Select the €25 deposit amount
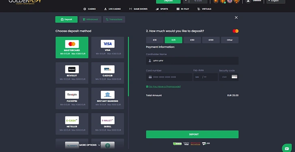The height and width of the screenshot is (152, 295). click(x=173, y=40)
